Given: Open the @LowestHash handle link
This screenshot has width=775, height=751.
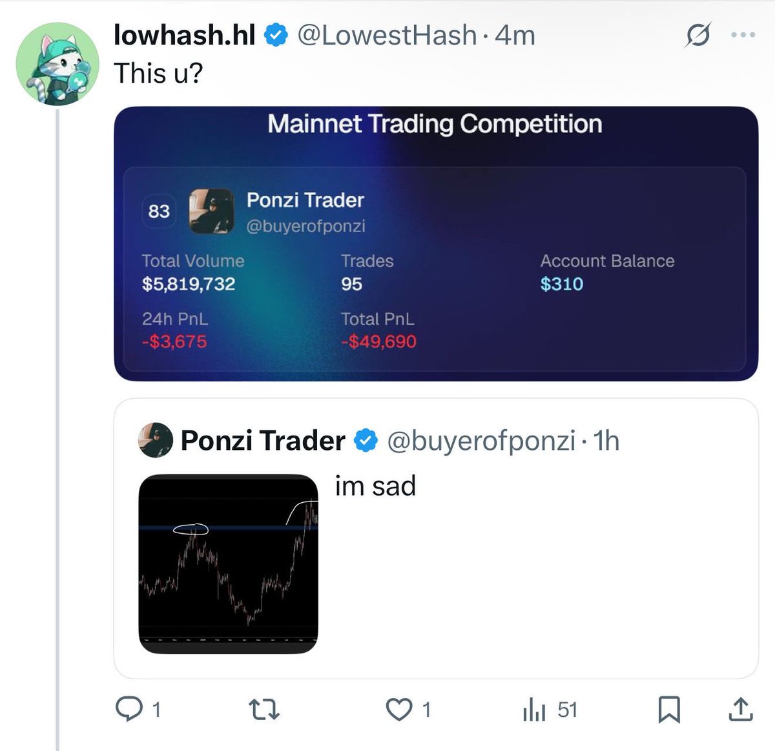Looking at the screenshot, I should tap(386, 35).
